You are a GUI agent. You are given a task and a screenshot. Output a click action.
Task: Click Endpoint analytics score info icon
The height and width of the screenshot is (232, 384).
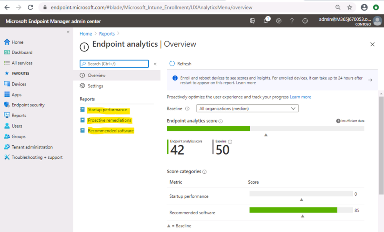tap(221, 122)
